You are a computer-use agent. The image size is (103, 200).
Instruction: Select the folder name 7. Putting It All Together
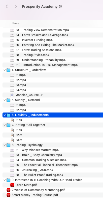point(28,125)
